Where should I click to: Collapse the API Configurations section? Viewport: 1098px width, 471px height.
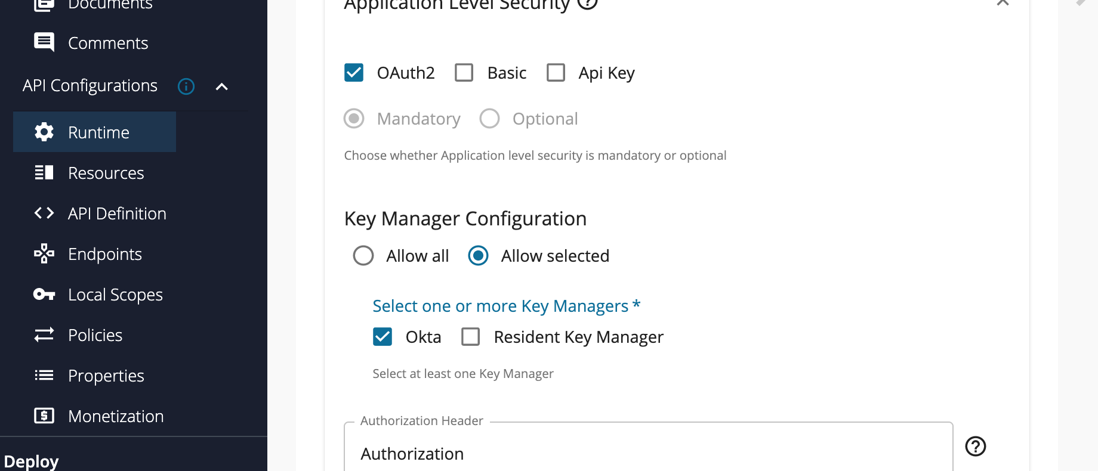point(221,86)
